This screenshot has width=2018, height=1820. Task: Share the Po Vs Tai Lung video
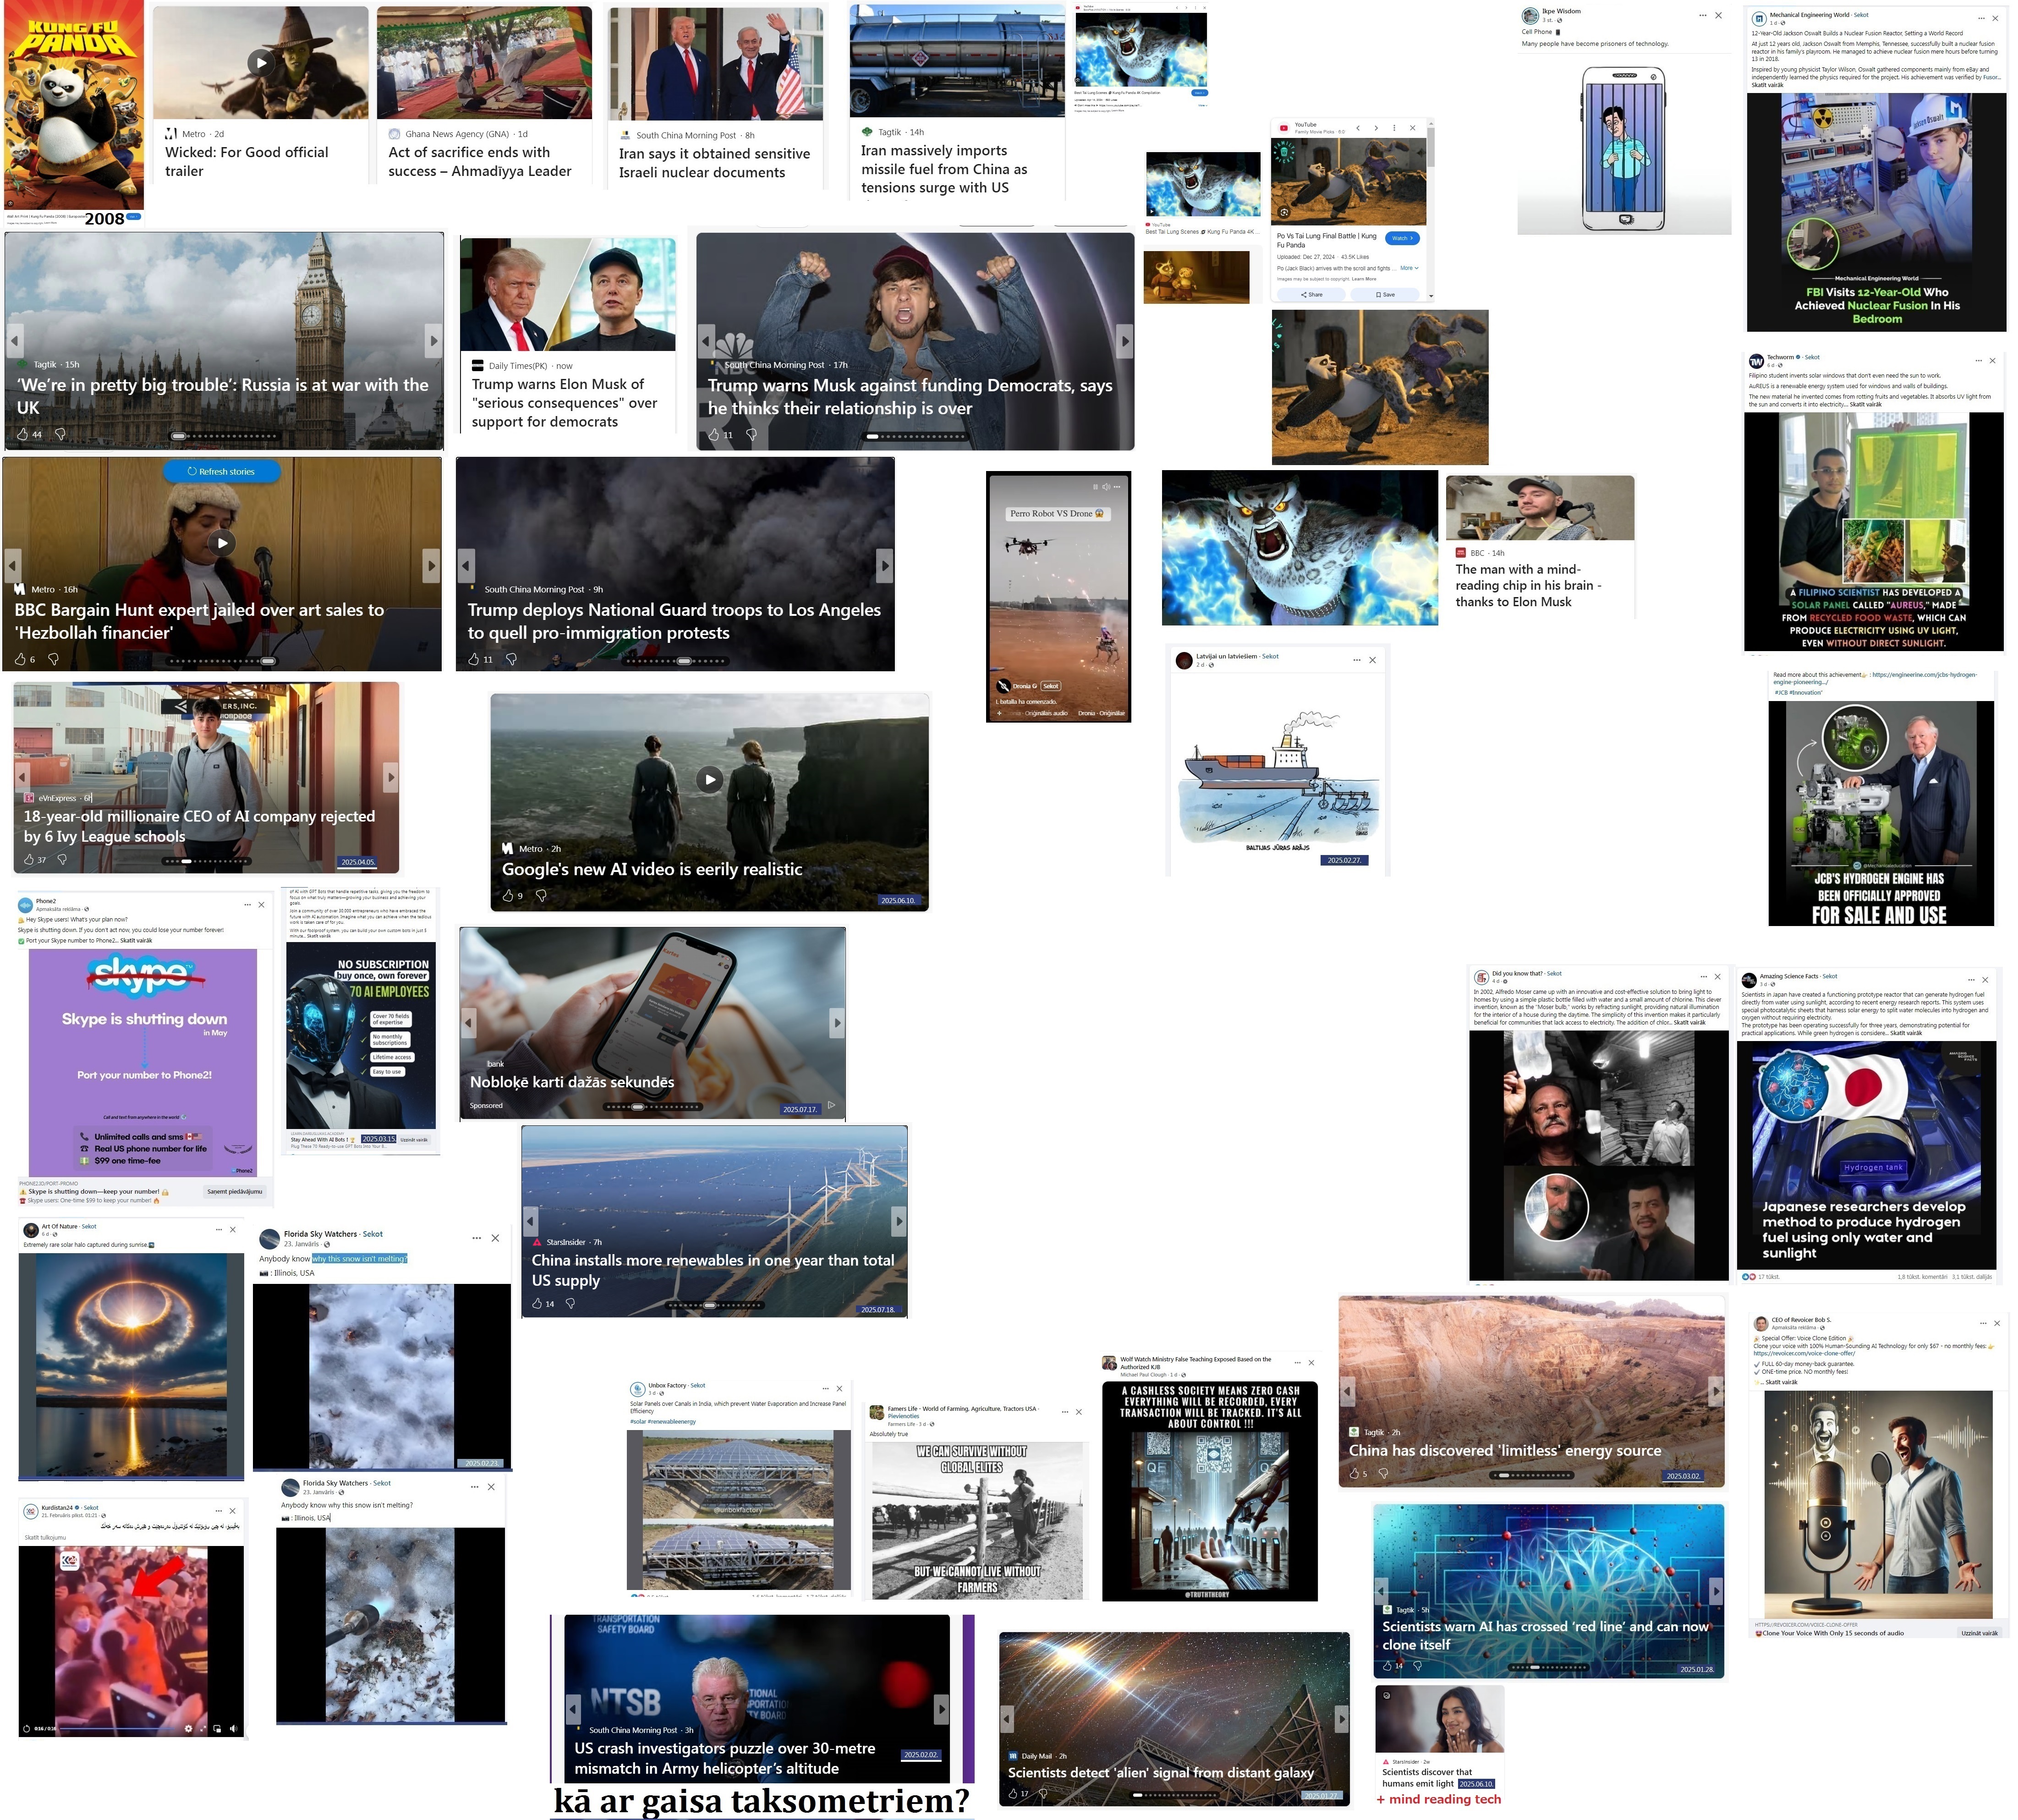point(1311,294)
